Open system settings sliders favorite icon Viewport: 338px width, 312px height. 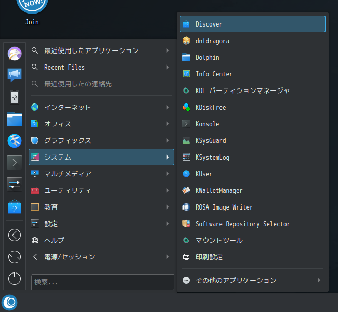tap(15, 185)
